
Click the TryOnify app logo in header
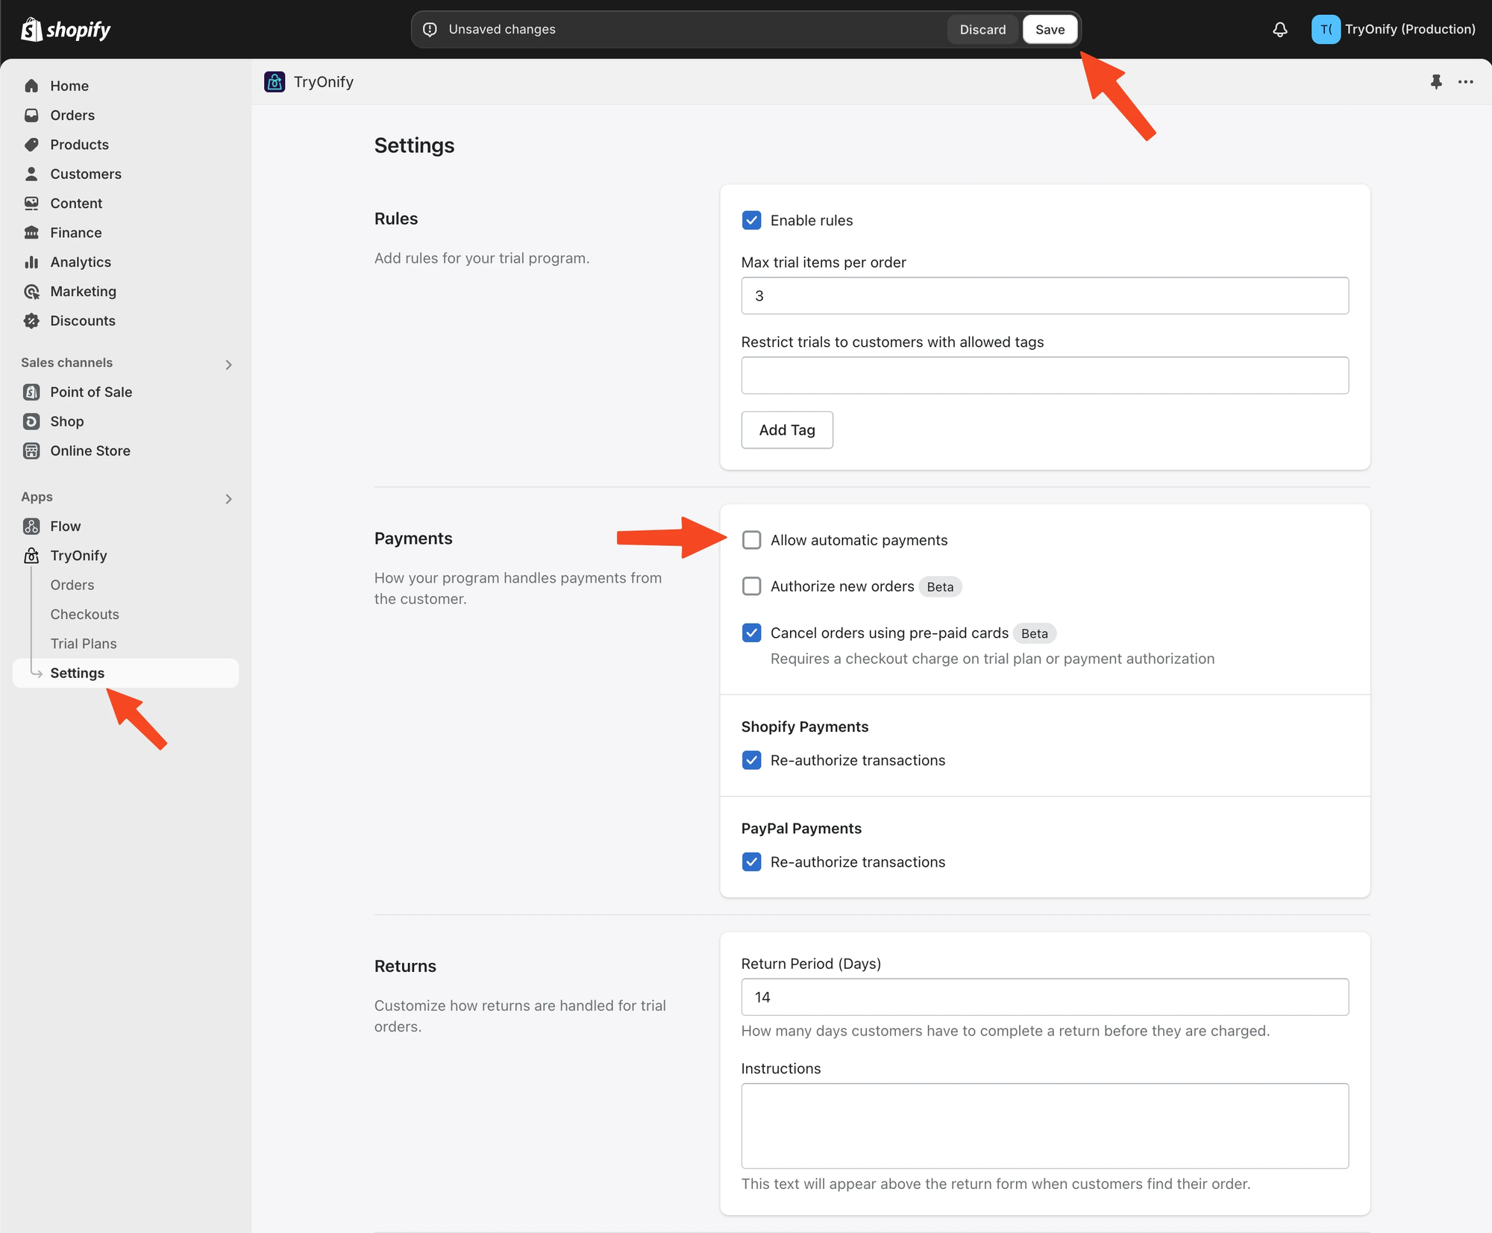pyautogui.click(x=275, y=82)
